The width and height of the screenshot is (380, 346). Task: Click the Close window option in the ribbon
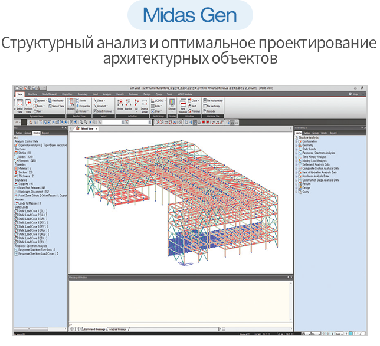(194, 100)
